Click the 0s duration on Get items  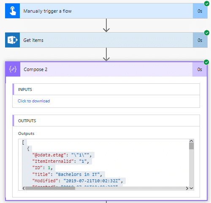point(200,40)
